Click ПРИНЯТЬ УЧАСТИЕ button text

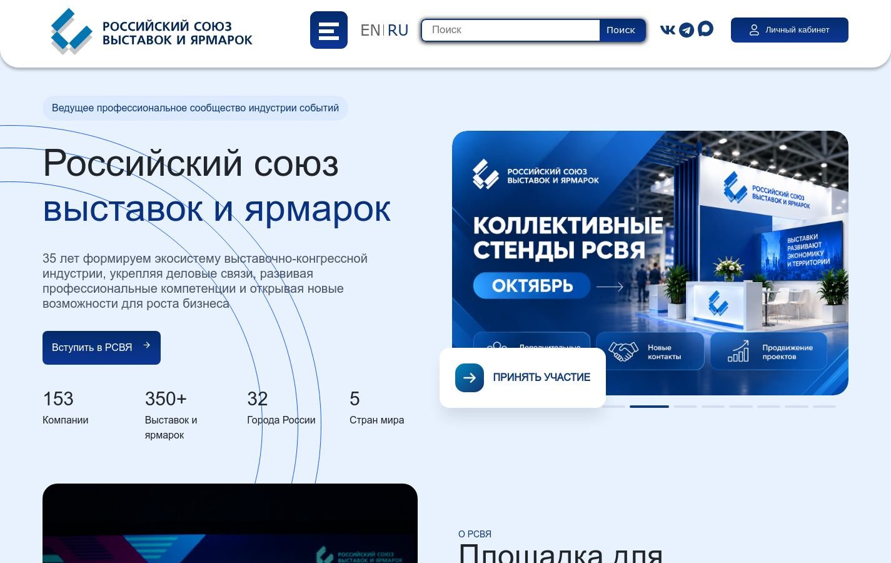coord(541,377)
